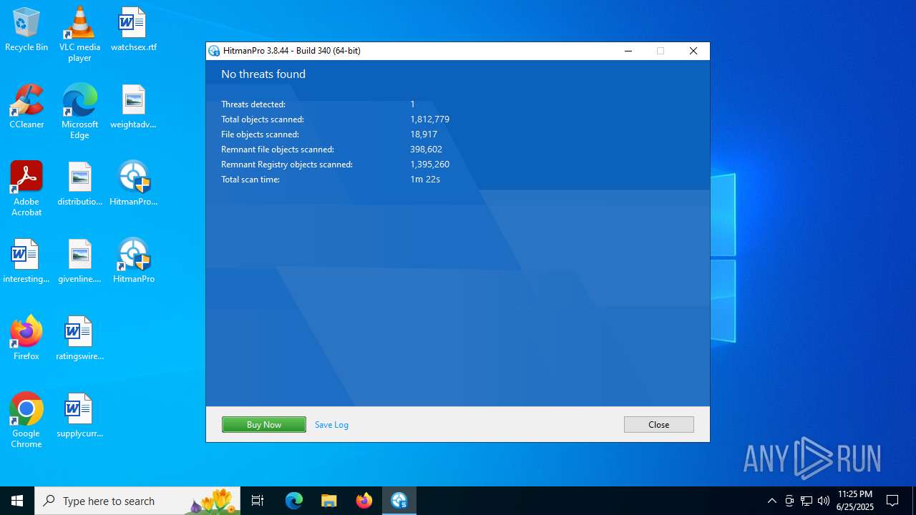916x515 pixels.
Task: Click the '1,395,260' remnant registry value
Action: click(x=430, y=165)
